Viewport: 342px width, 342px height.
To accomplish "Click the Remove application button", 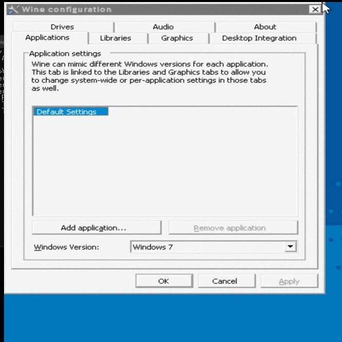I will tap(233, 228).
